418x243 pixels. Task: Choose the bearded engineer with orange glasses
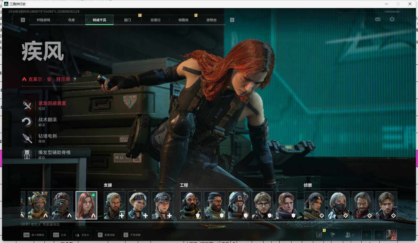click(215, 205)
